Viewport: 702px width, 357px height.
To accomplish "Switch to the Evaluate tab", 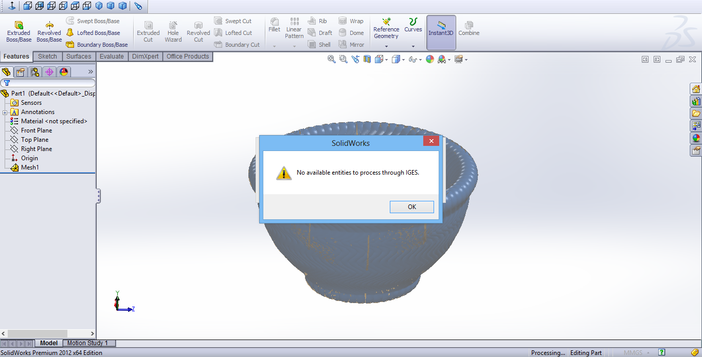I will coord(112,57).
